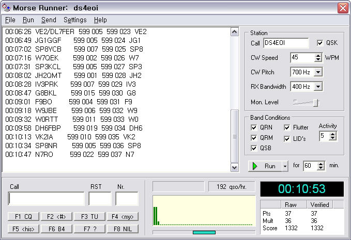
Task: Click the log's vertical scrollbar thumb
Action: 234,136
